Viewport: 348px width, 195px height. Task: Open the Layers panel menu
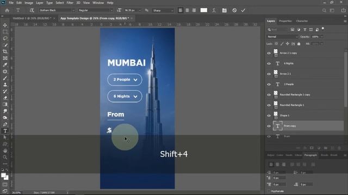(345, 21)
